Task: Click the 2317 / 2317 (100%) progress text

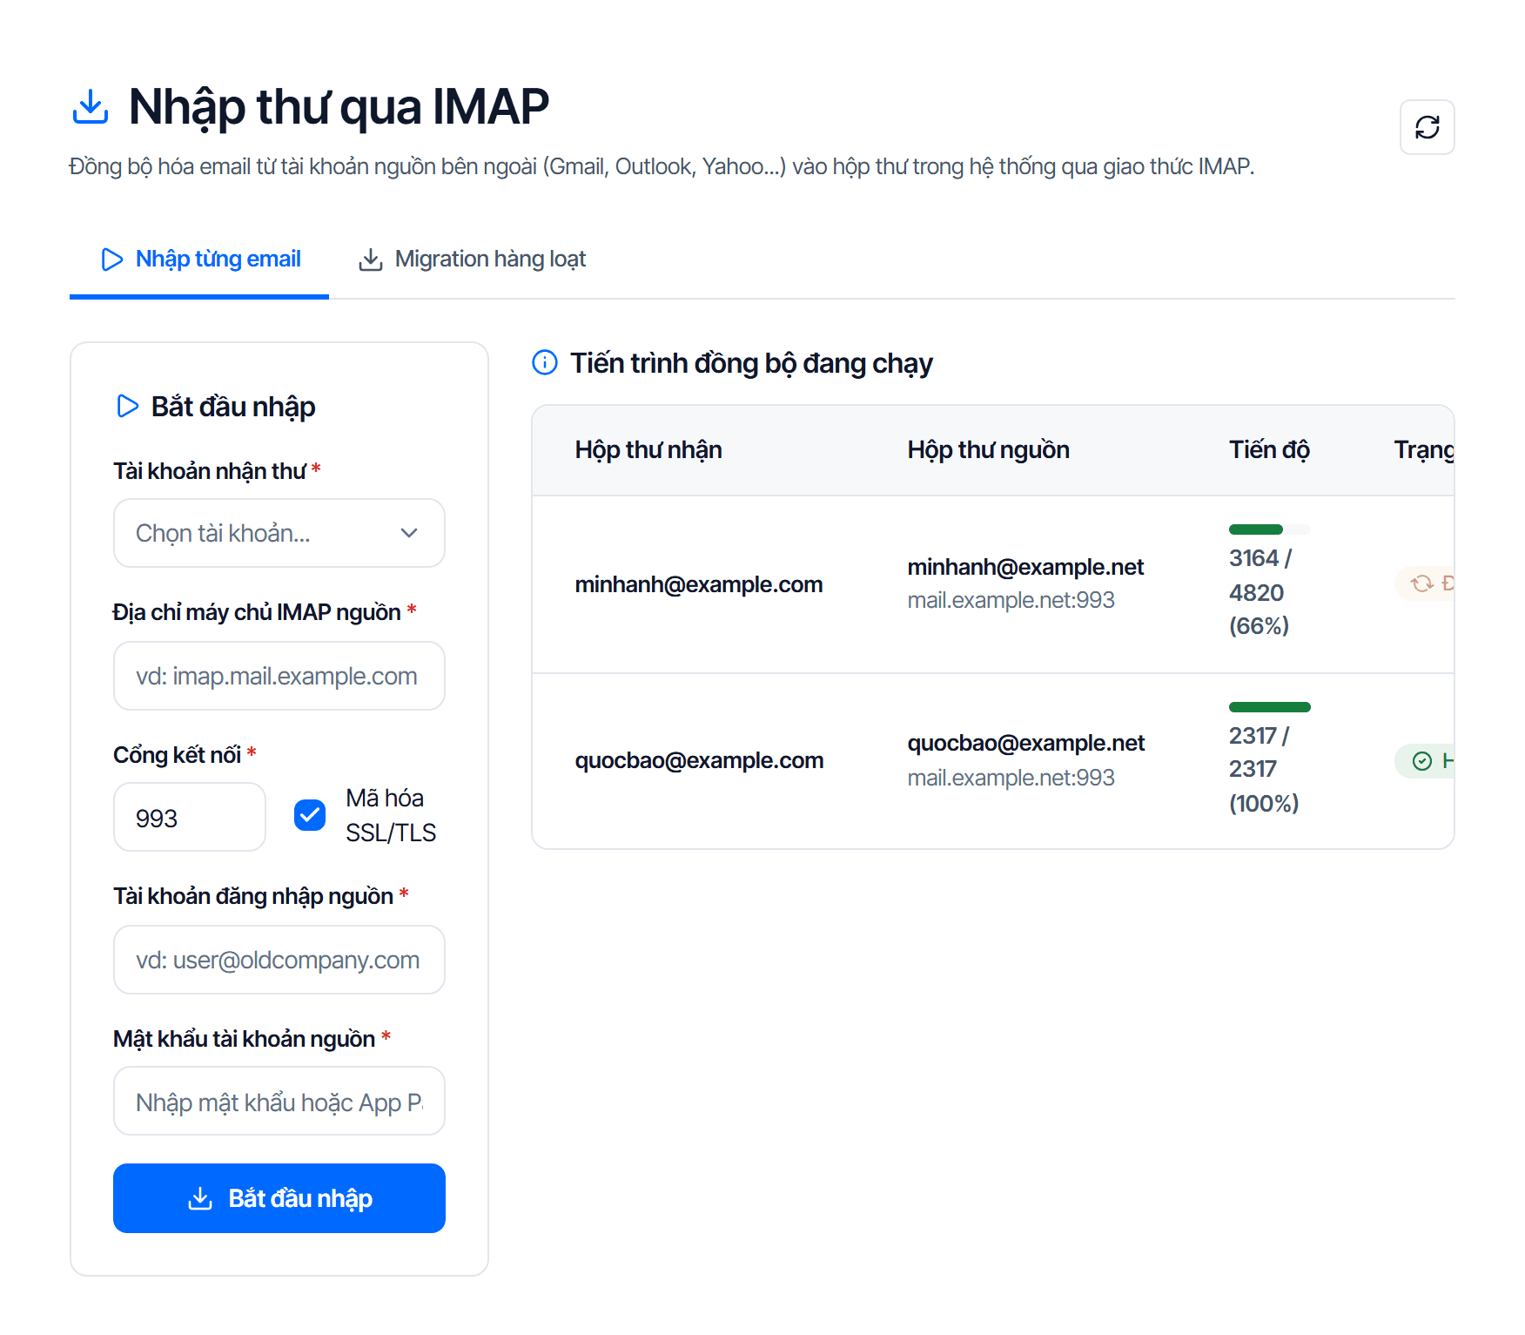Action: [x=1264, y=770]
